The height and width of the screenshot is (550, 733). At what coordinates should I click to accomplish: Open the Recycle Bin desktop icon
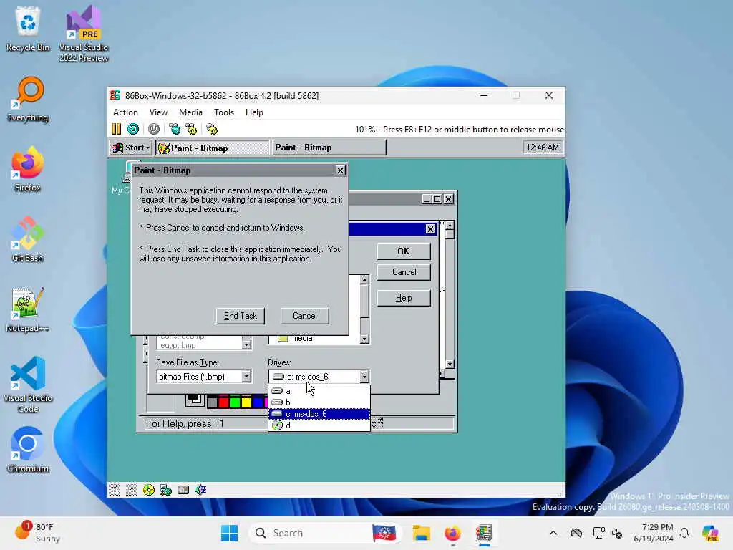(28, 29)
